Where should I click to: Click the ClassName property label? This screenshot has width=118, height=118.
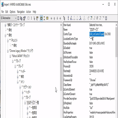[x=67, y=85]
